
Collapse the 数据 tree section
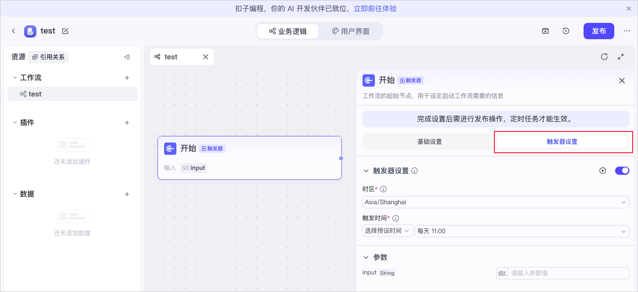[15, 194]
